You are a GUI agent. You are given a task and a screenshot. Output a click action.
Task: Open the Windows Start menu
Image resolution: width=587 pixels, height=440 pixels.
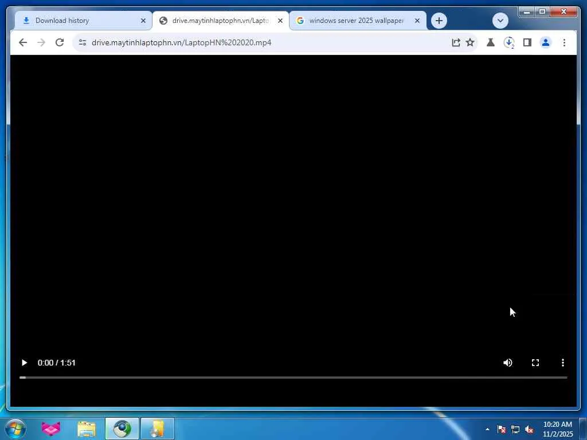(15, 429)
